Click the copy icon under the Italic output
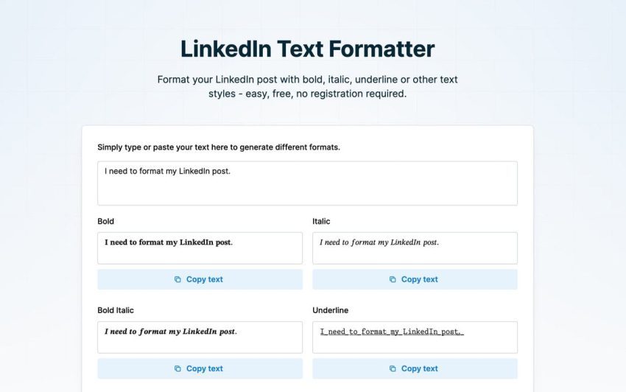The width and height of the screenshot is (626, 392). 393,279
